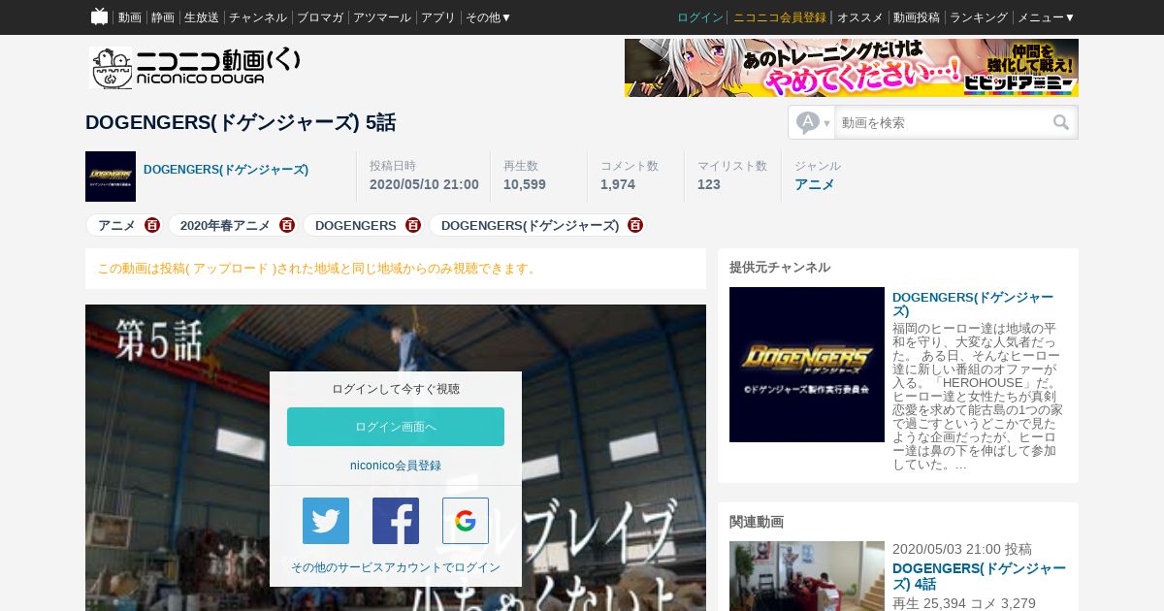Click the アニメ genre link
Viewport: 1164px width, 611px height.
[x=815, y=184]
